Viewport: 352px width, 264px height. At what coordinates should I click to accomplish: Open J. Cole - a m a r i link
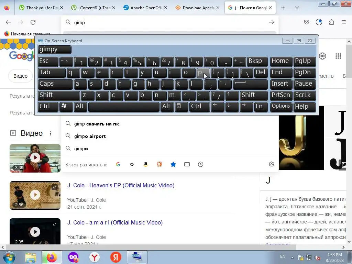tap(115, 222)
